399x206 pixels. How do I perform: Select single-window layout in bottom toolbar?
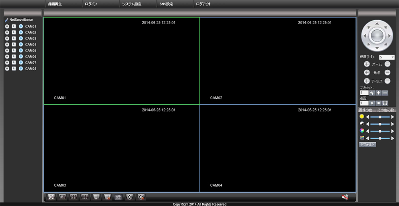click(x=62, y=197)
